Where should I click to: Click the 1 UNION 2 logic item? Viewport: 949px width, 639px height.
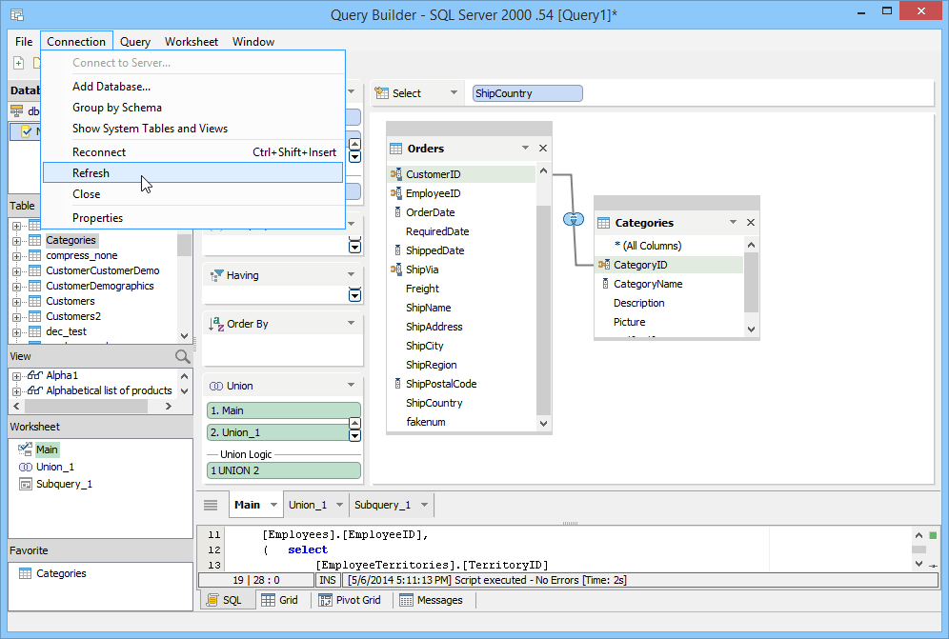(283, 470)
